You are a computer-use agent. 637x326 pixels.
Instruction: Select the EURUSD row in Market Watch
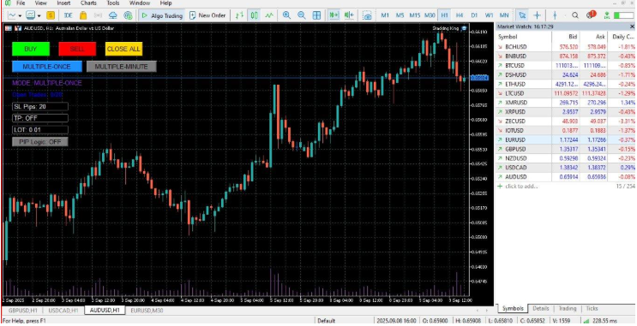click(x=566, y=139)
